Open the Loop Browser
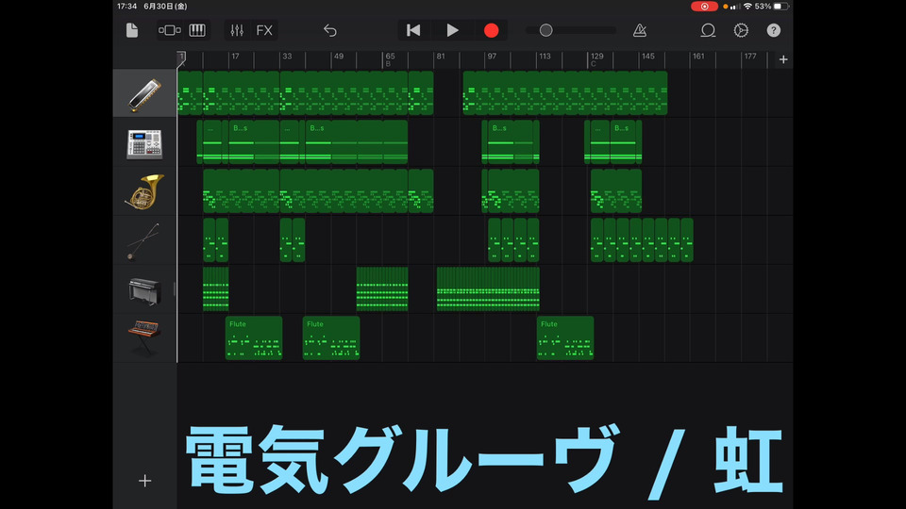The image size is (906, 509). pos(708,30)
